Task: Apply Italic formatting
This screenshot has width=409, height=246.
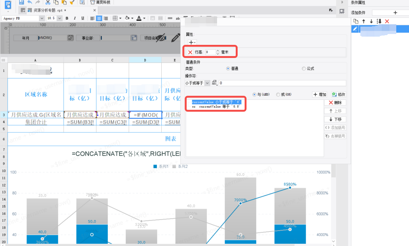Action: coord(75,18)
